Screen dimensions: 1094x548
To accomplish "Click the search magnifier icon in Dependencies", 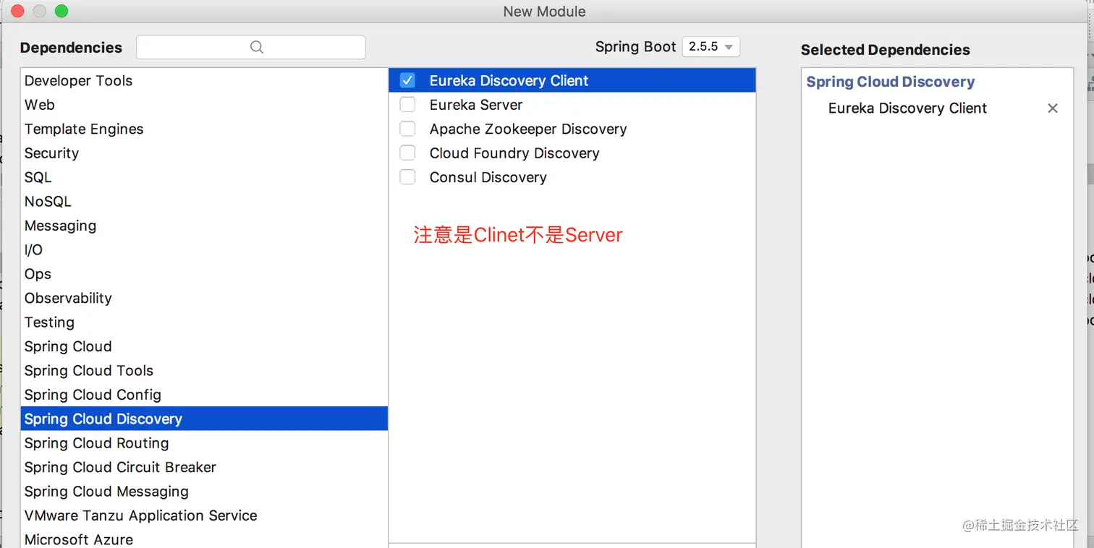I will pos(257,47).
